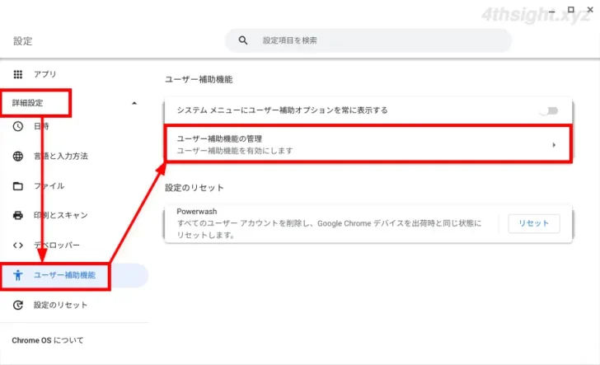Click the 詳細設定 header label

[27, 103]
